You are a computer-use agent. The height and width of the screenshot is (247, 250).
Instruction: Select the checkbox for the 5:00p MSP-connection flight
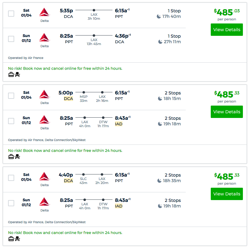11,96
